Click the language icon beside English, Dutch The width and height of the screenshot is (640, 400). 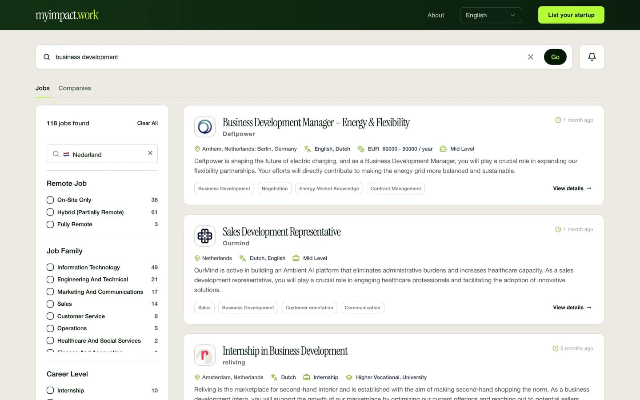point(308,149)
